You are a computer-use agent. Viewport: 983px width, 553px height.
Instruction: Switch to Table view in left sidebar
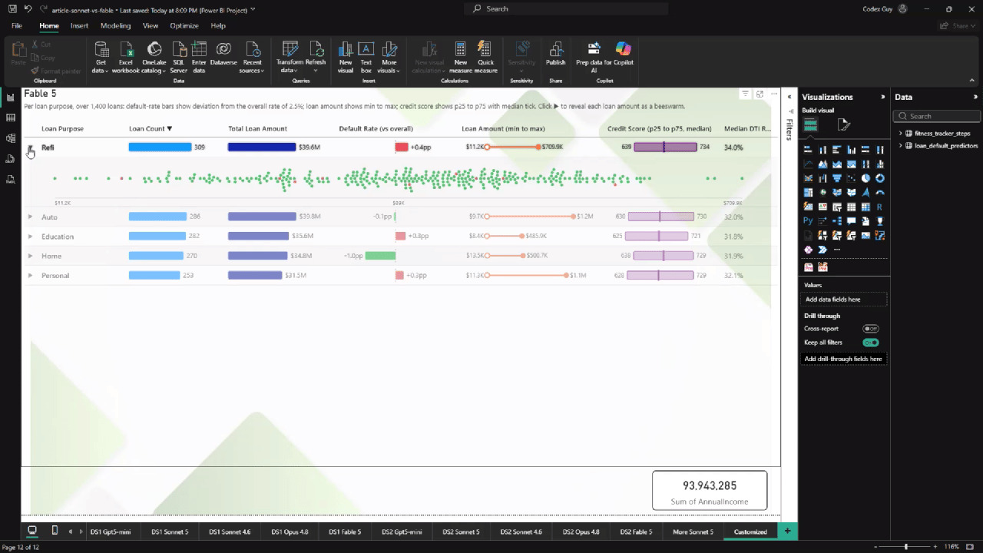(10, 118)
